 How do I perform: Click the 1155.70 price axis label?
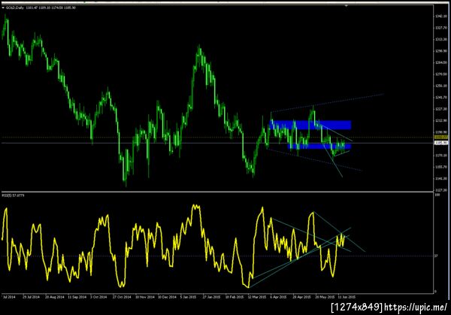pos(441,167)
